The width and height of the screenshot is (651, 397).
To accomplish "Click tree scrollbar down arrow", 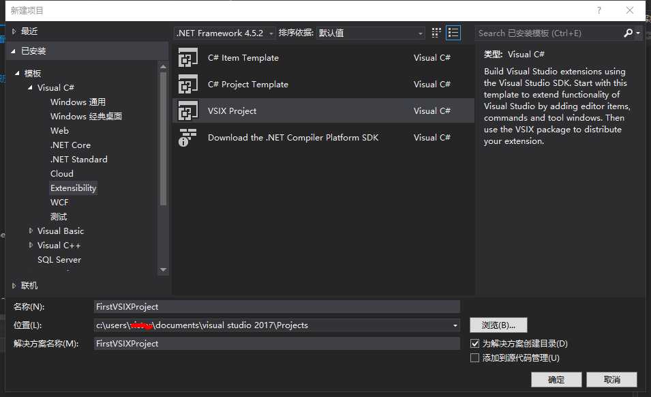I will point(163,270).
